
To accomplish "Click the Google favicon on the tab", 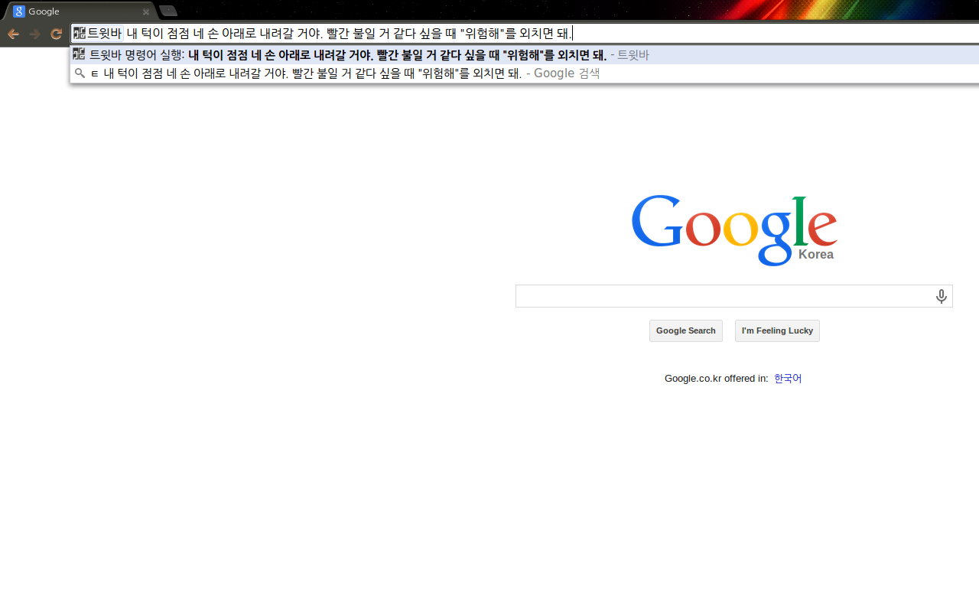I will pyautogui.click(x=19, y=11).
